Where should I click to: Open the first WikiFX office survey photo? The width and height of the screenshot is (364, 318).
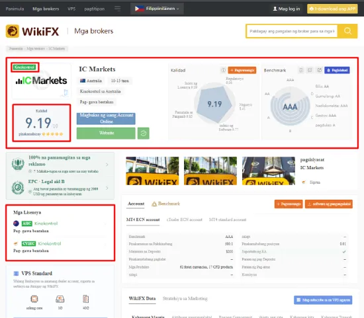click(x=152, y=171)
